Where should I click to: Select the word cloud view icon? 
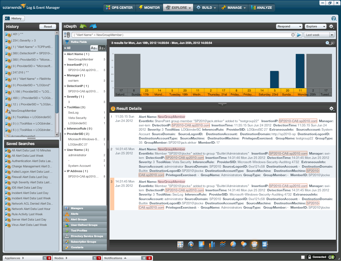[x=191, y=245]
